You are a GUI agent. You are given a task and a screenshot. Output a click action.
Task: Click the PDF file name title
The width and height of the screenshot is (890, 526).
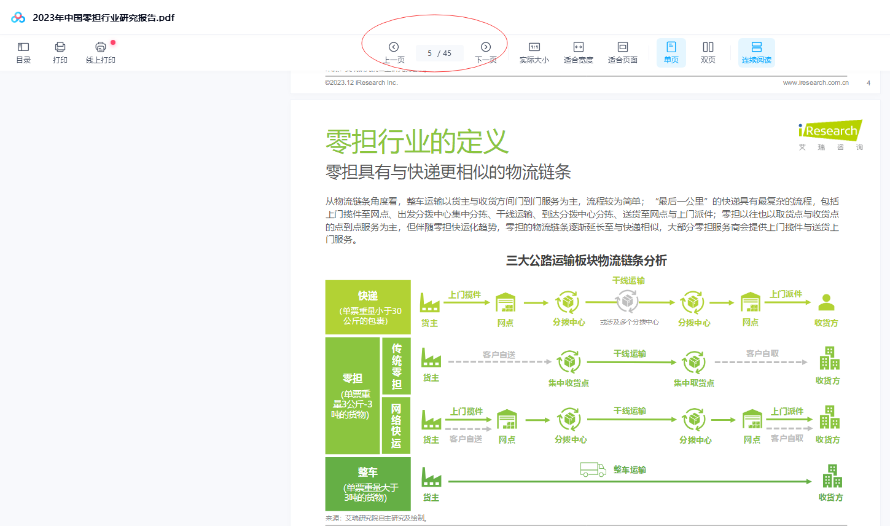[103, 18]
